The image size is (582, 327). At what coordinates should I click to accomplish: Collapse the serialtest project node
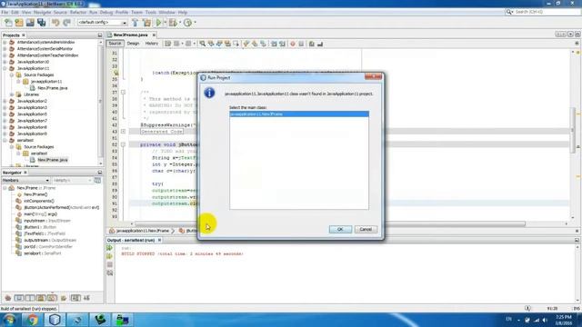pos(5,141)
